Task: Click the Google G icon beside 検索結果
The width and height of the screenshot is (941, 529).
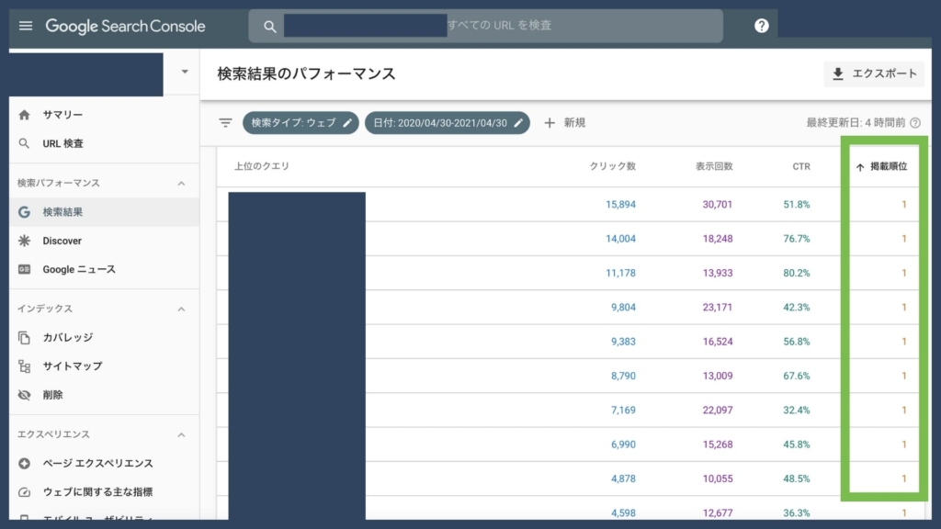Action: click(24, 212)
